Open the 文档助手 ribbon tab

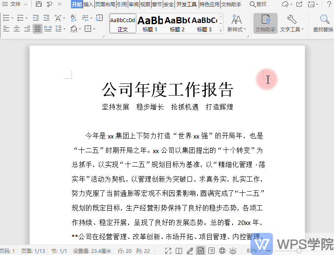pos(231,4)
